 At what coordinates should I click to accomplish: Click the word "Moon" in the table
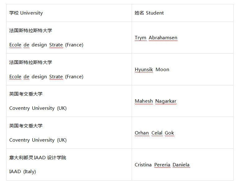coord(162,70)
